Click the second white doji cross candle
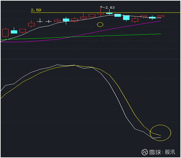The image size is (181, 158). 49,22
